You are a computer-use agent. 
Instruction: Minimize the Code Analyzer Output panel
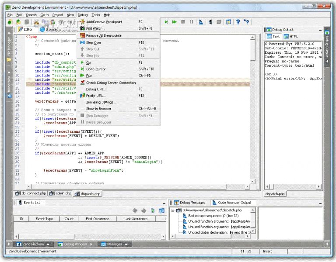(x=320, y=203)
